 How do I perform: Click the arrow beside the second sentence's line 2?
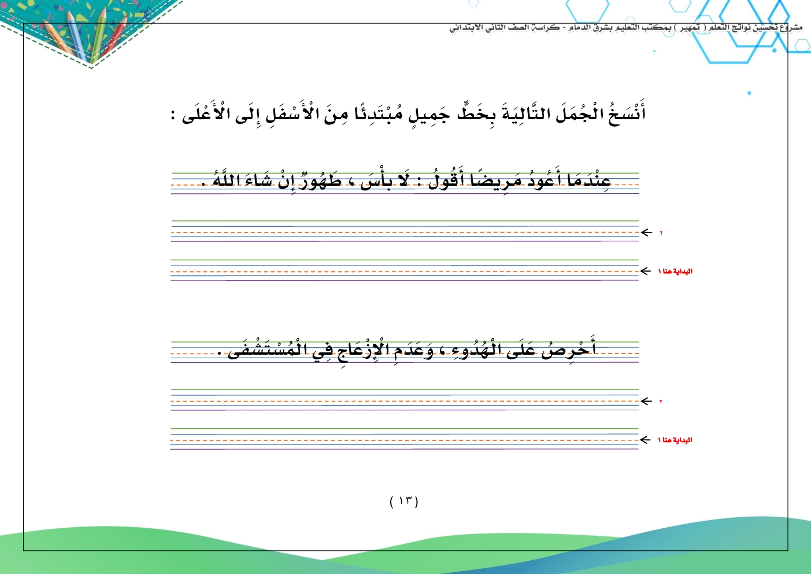coord(646,401)
